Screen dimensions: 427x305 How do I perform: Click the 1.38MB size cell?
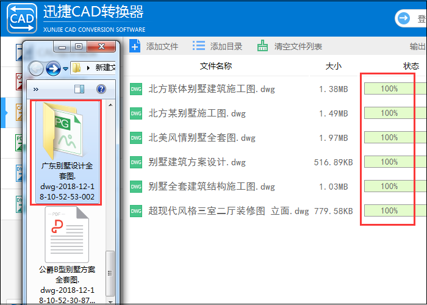tap(334, 89)
